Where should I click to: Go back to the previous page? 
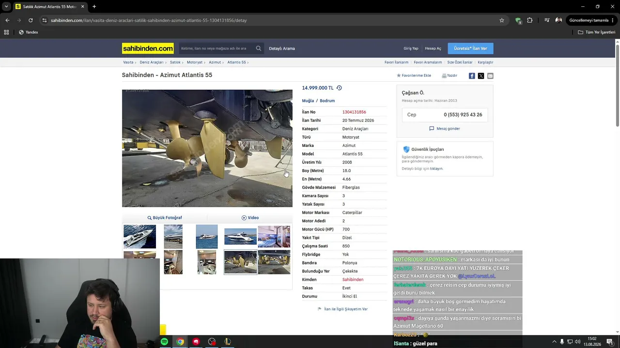7,20
